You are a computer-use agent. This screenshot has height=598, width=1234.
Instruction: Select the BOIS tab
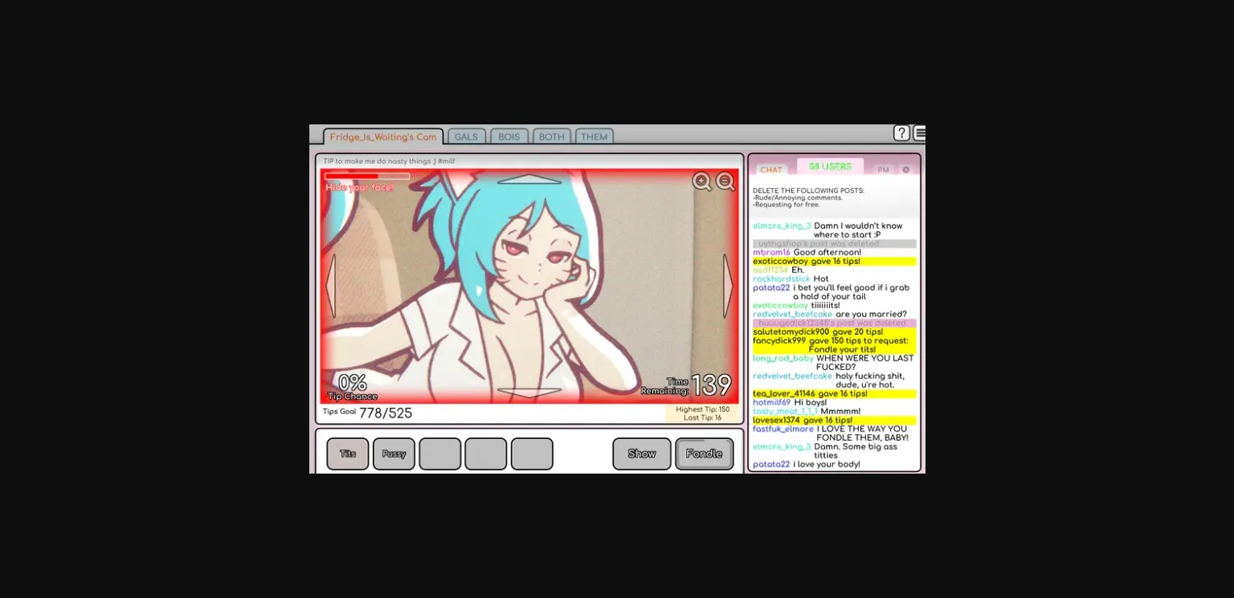509,136
